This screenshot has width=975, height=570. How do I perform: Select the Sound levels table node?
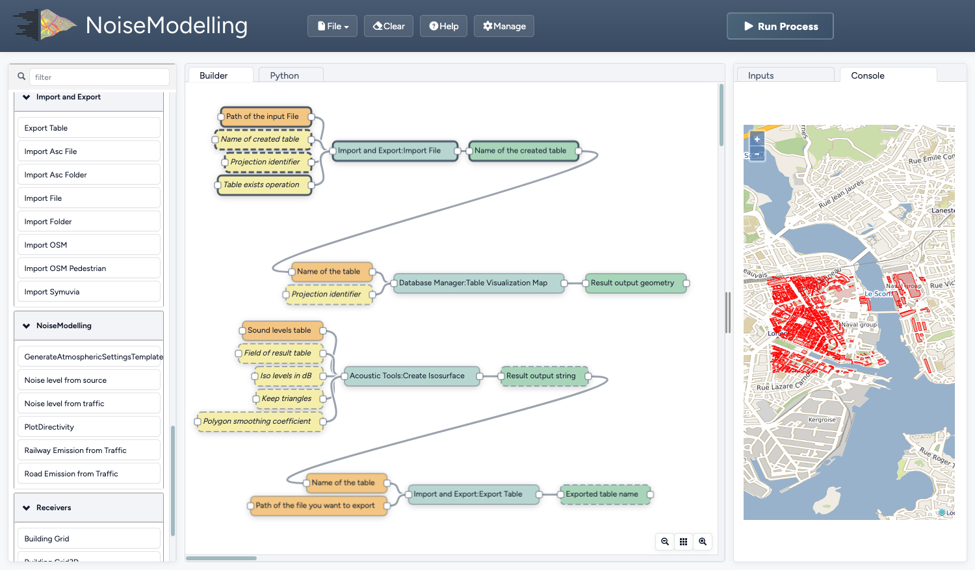282,331
